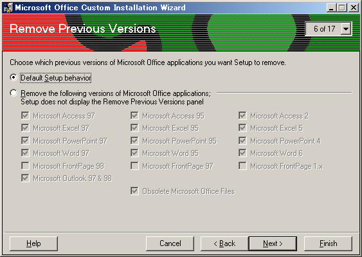
Task: Click the wizard title bar icon
Action: (8, 8)
